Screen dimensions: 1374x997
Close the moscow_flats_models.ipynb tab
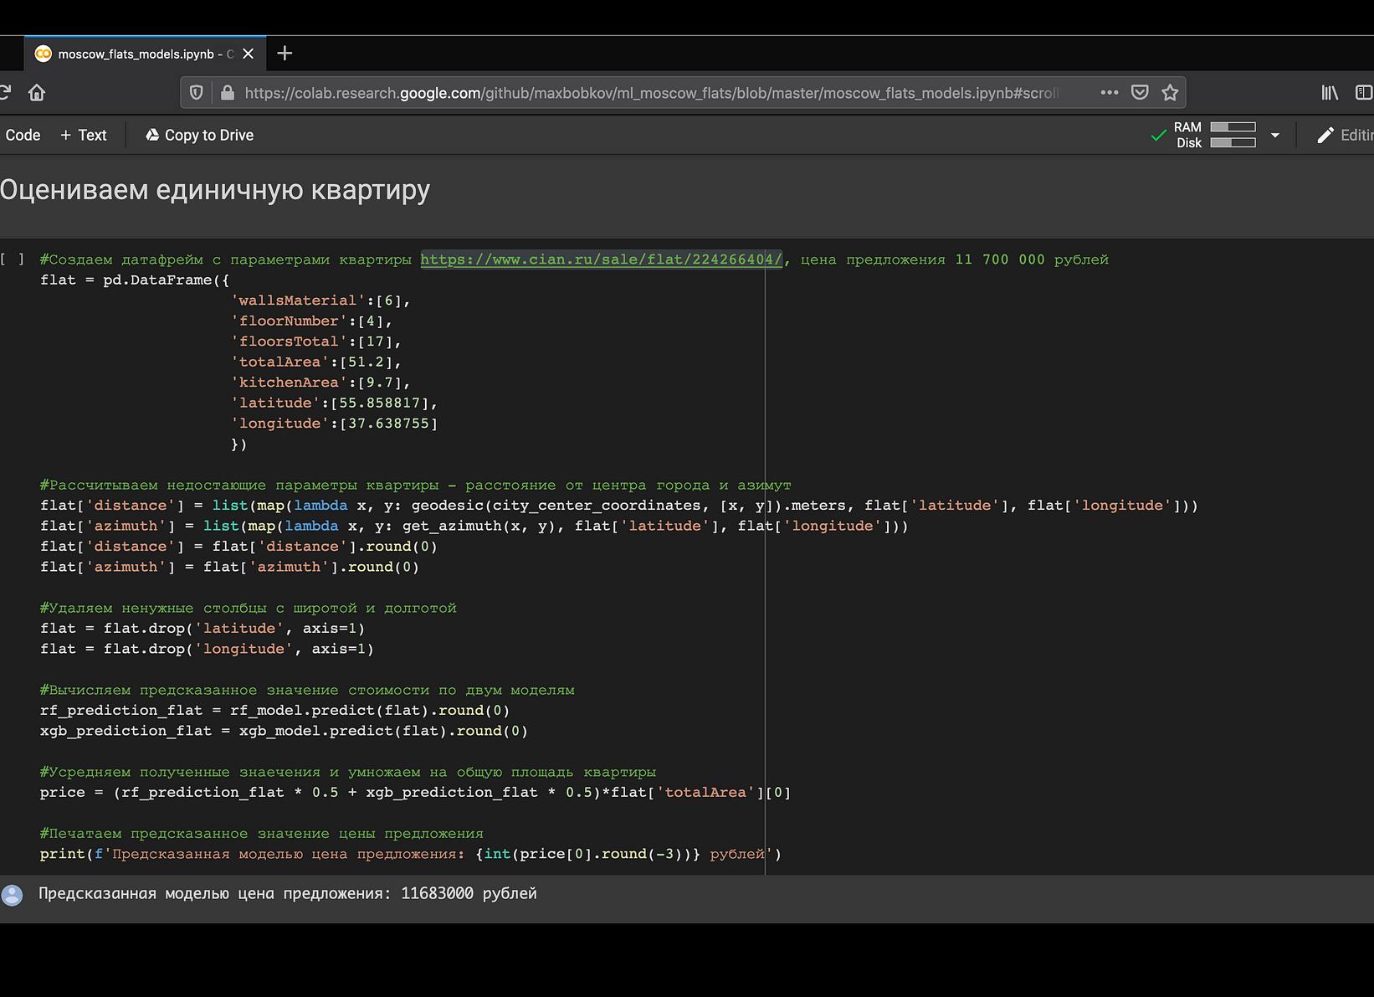click(x=248, y=54)
